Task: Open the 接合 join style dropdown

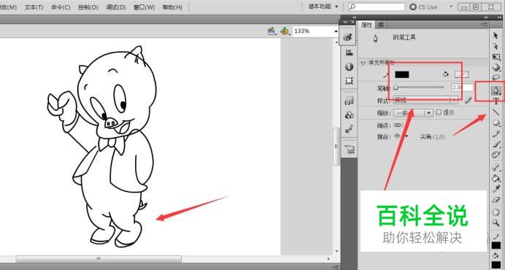Action: [401, 136]
